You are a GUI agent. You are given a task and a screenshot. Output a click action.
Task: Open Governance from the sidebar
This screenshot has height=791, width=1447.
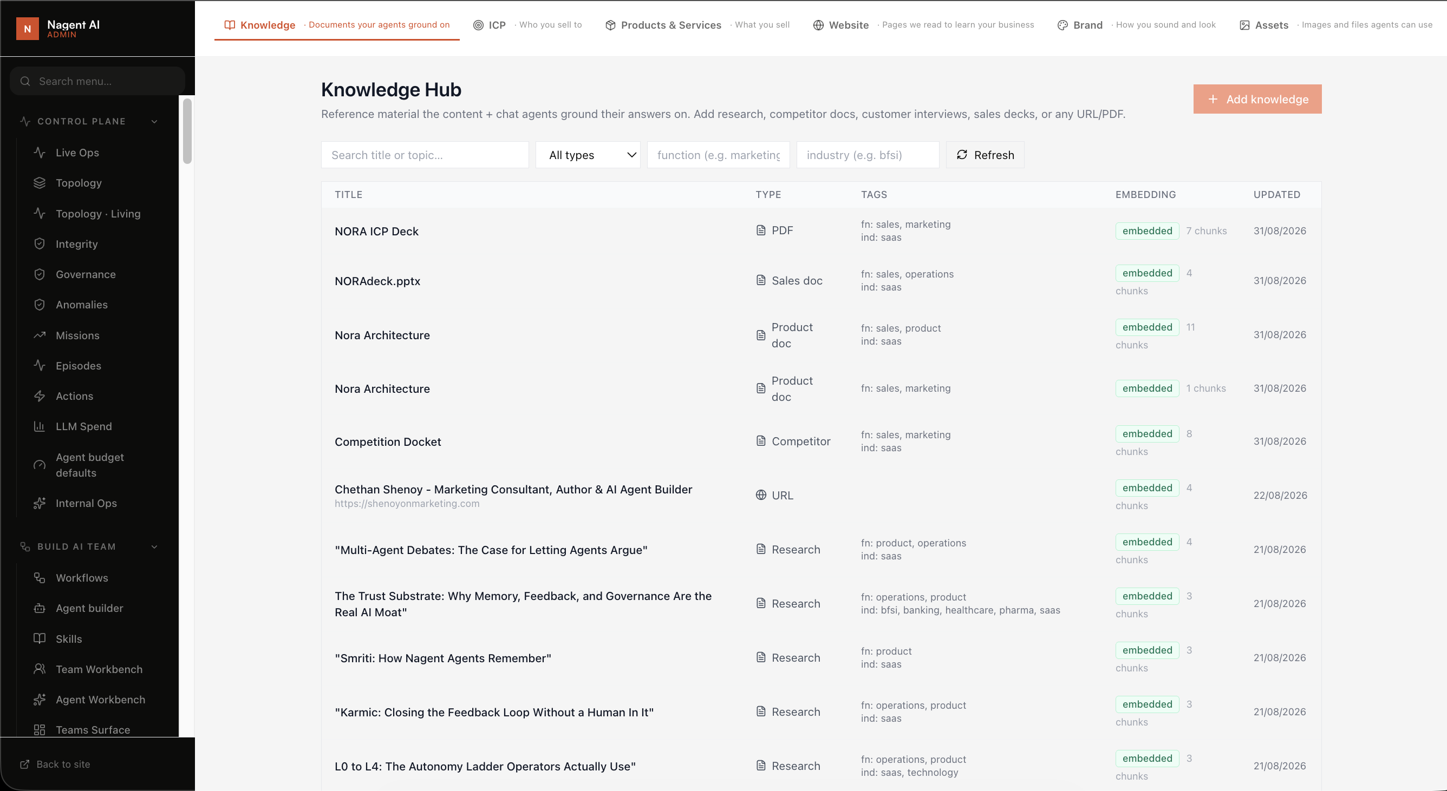pyautogui.click(x=86, y=274)
